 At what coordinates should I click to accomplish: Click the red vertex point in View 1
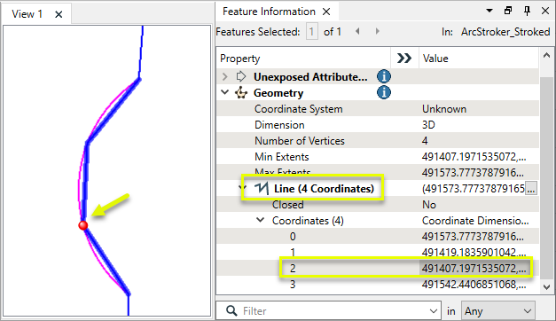(x=83, y=225)
